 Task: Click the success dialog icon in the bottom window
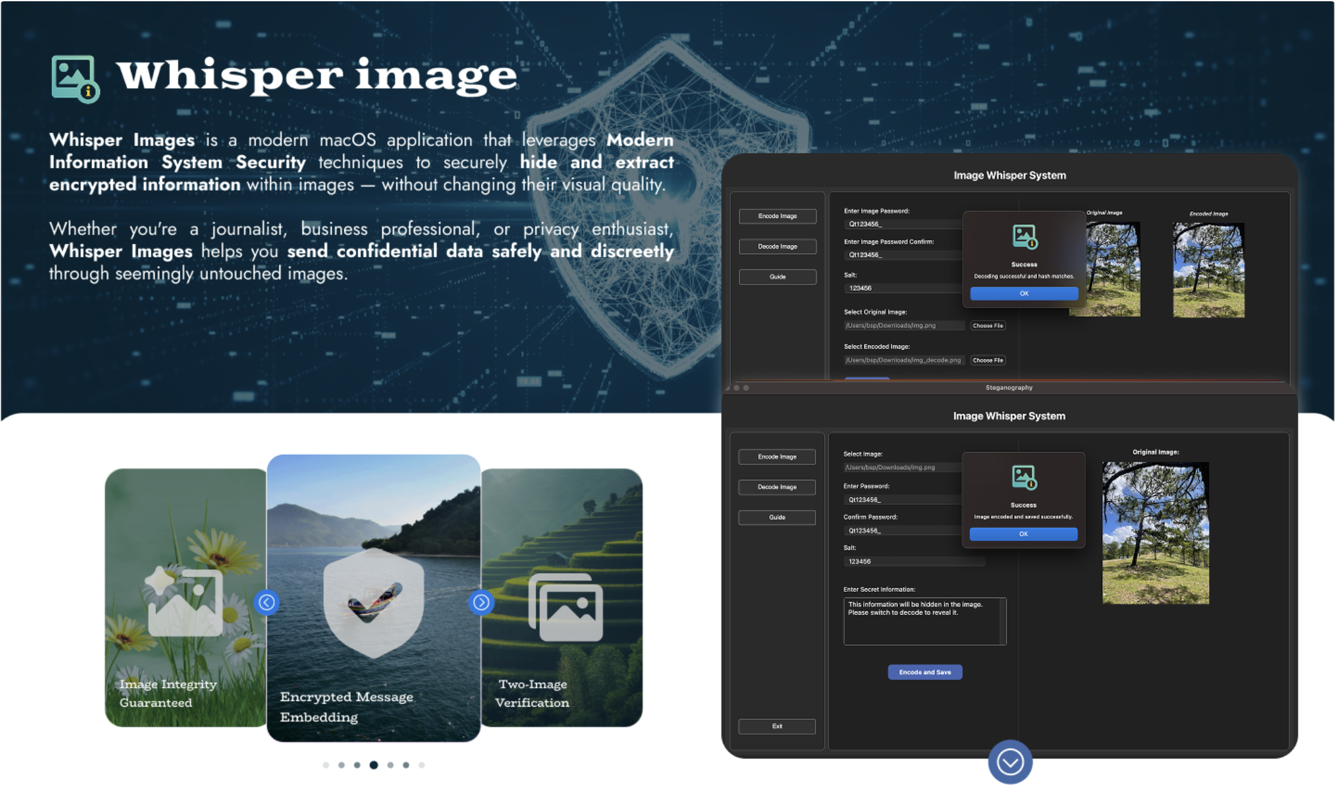click(1024, 477)
